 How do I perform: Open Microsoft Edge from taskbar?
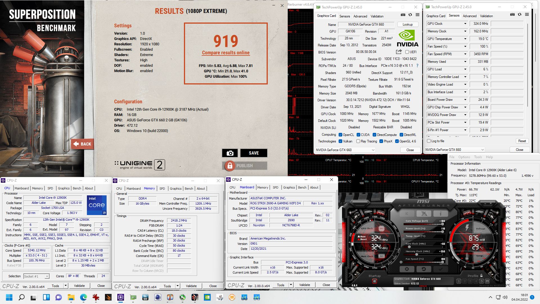point(83,297)
